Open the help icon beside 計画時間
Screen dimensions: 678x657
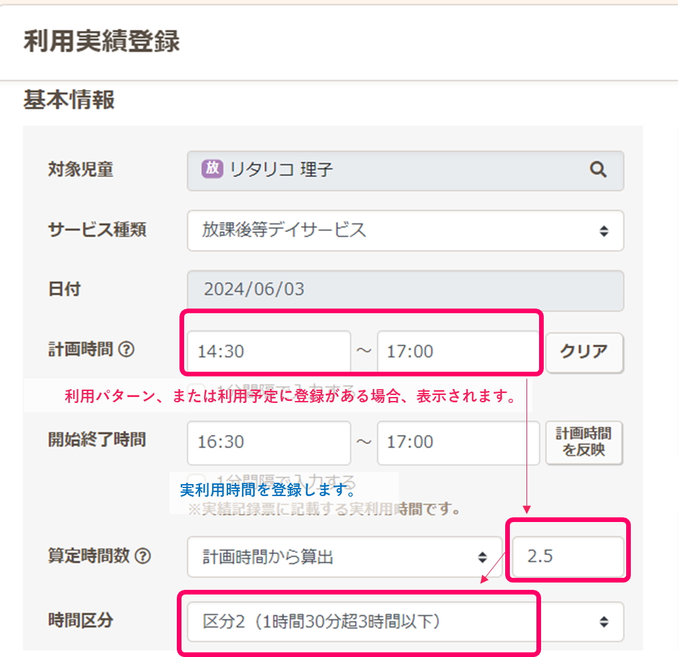pos(127,349)
